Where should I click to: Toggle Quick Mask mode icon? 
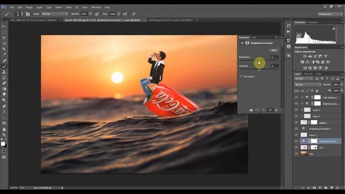tap(4, 151)
